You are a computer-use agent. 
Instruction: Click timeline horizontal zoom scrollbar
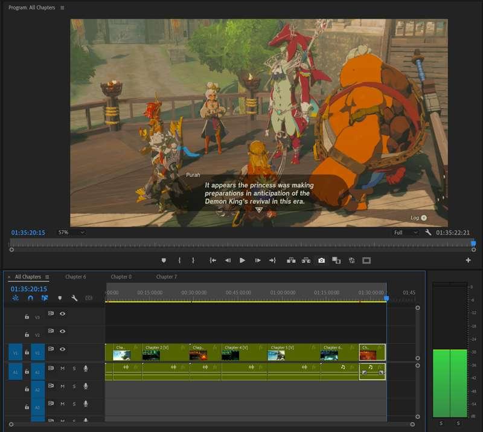[212, 424]
